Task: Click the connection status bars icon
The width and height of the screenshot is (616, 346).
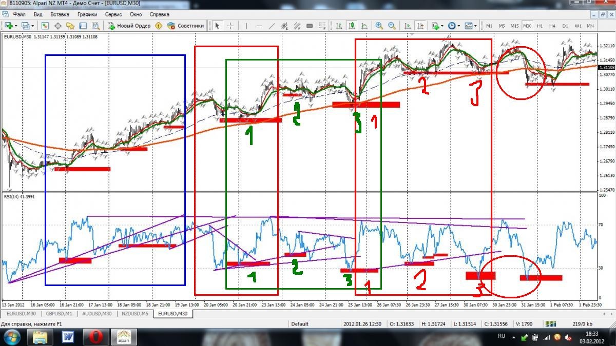Action: [x=550, y=323]
